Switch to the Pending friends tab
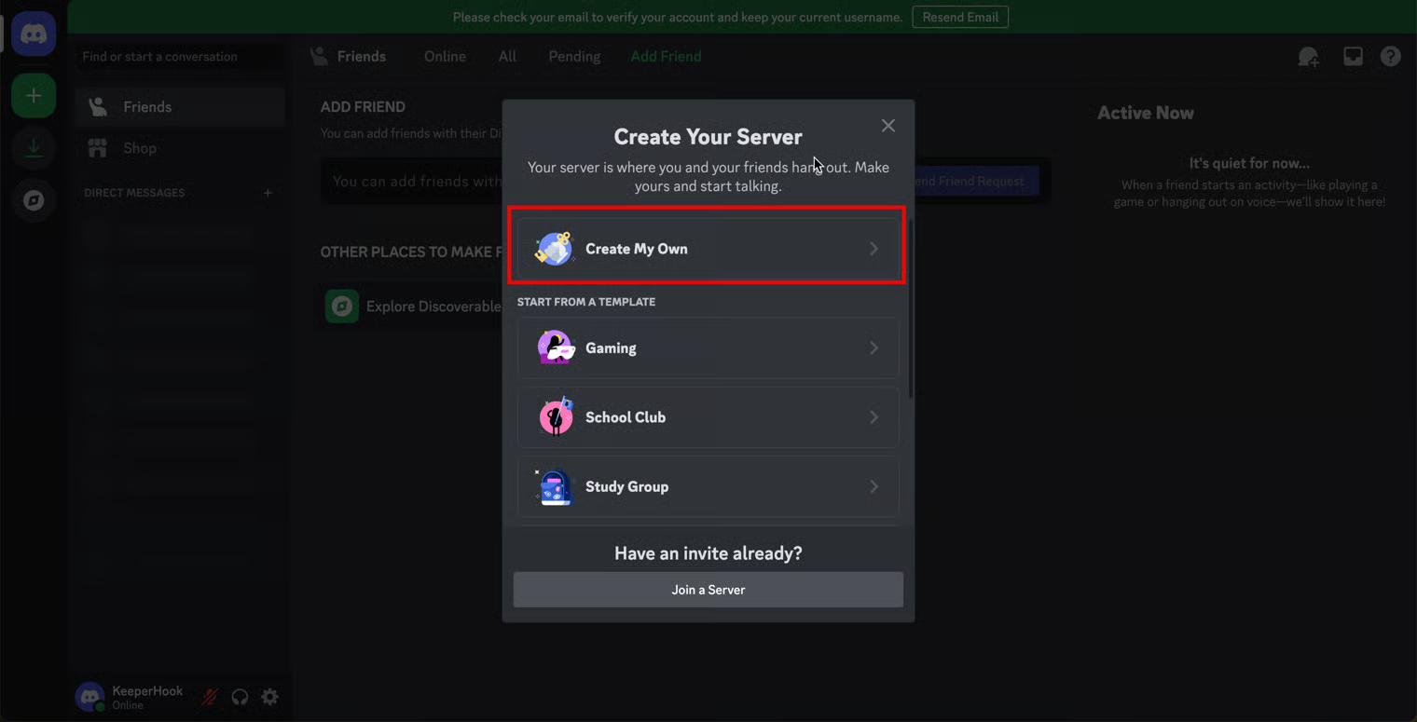 coord(573,57)
